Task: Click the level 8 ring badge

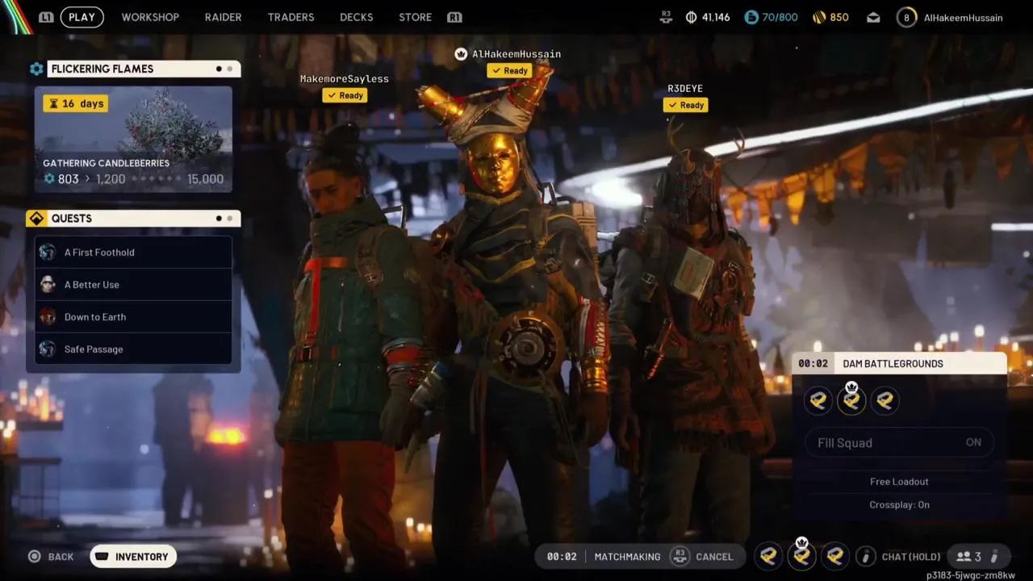Action: click(x=906, y=17)
